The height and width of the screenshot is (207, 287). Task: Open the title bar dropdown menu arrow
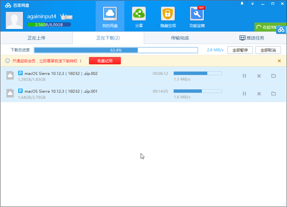253,4
